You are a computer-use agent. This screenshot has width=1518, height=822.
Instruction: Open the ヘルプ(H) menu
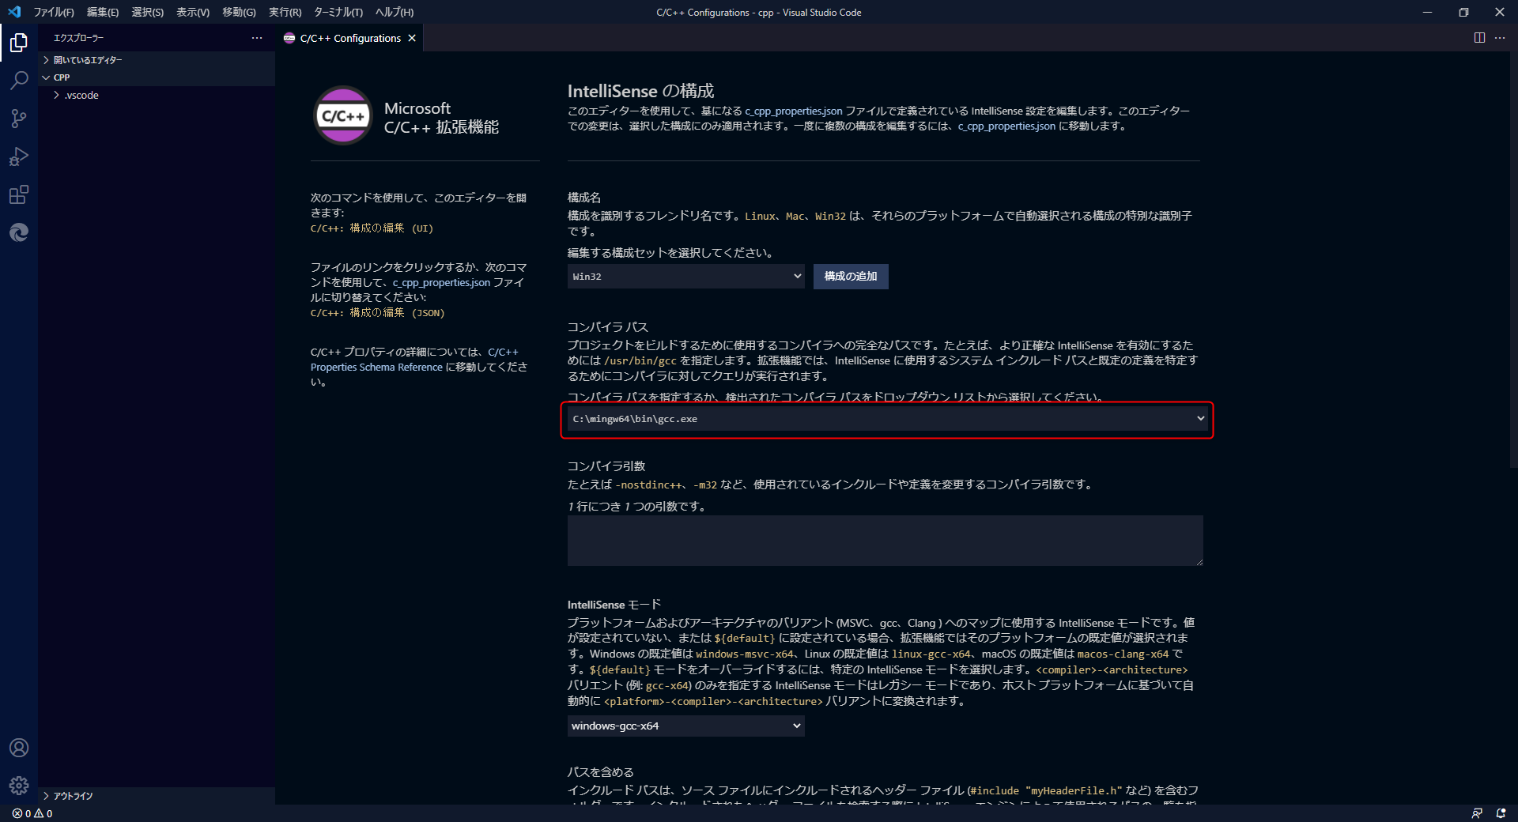point(395,12)
